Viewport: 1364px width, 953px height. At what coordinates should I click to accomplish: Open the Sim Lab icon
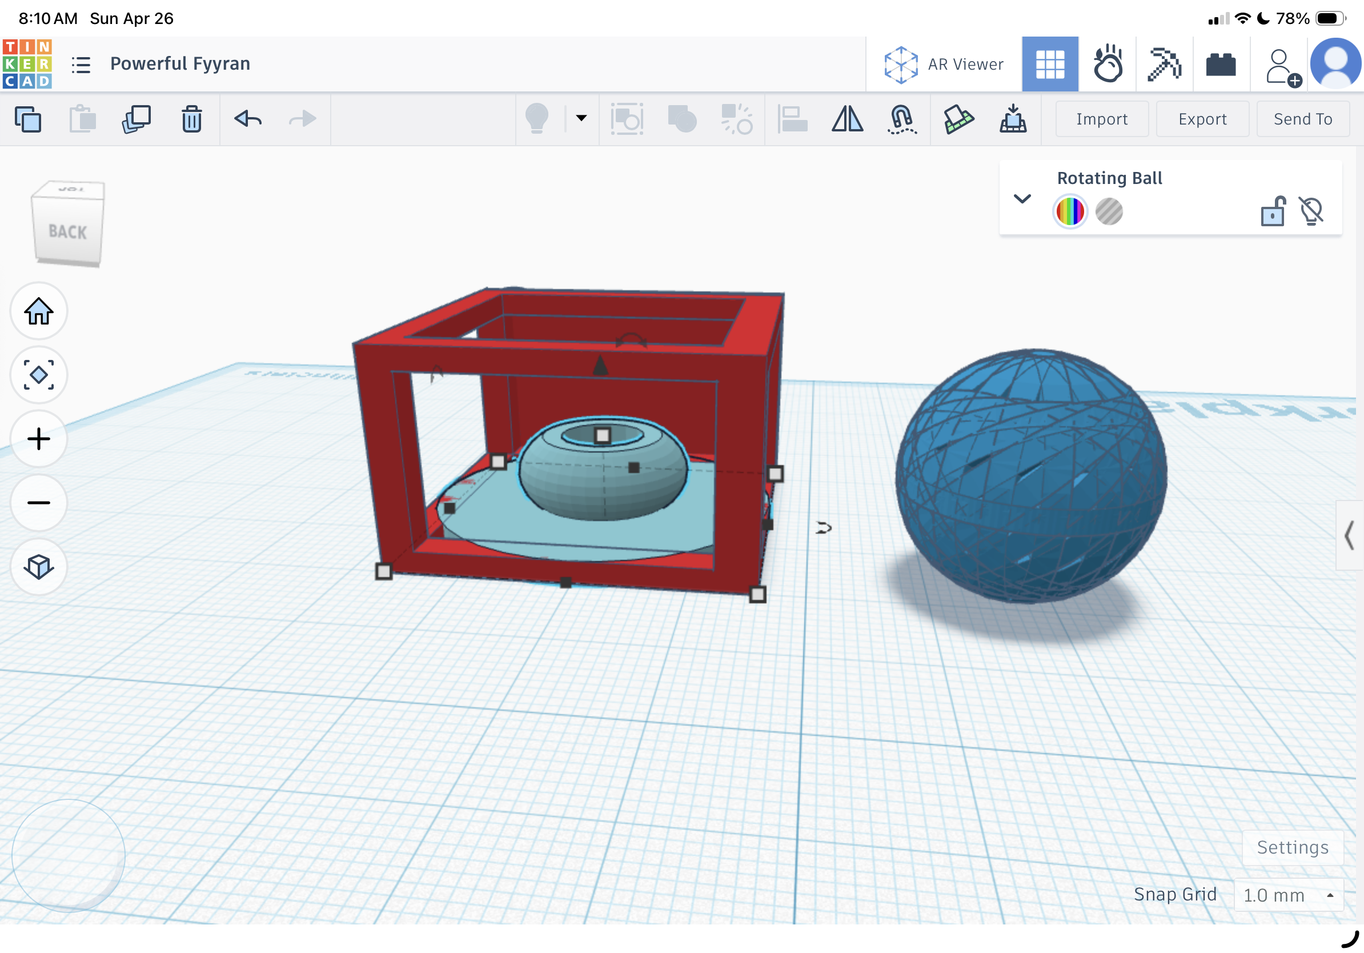(1108, 64)
